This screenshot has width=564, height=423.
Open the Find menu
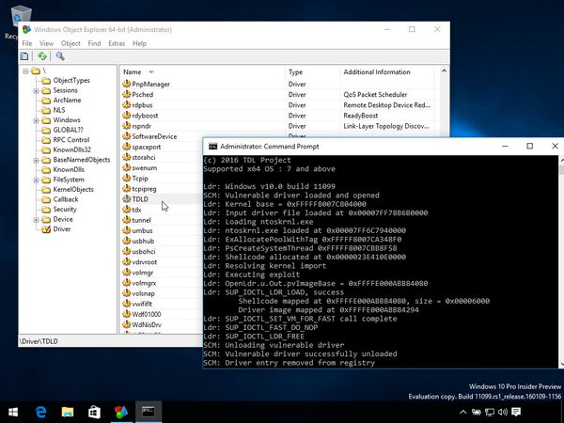(94, 43)
